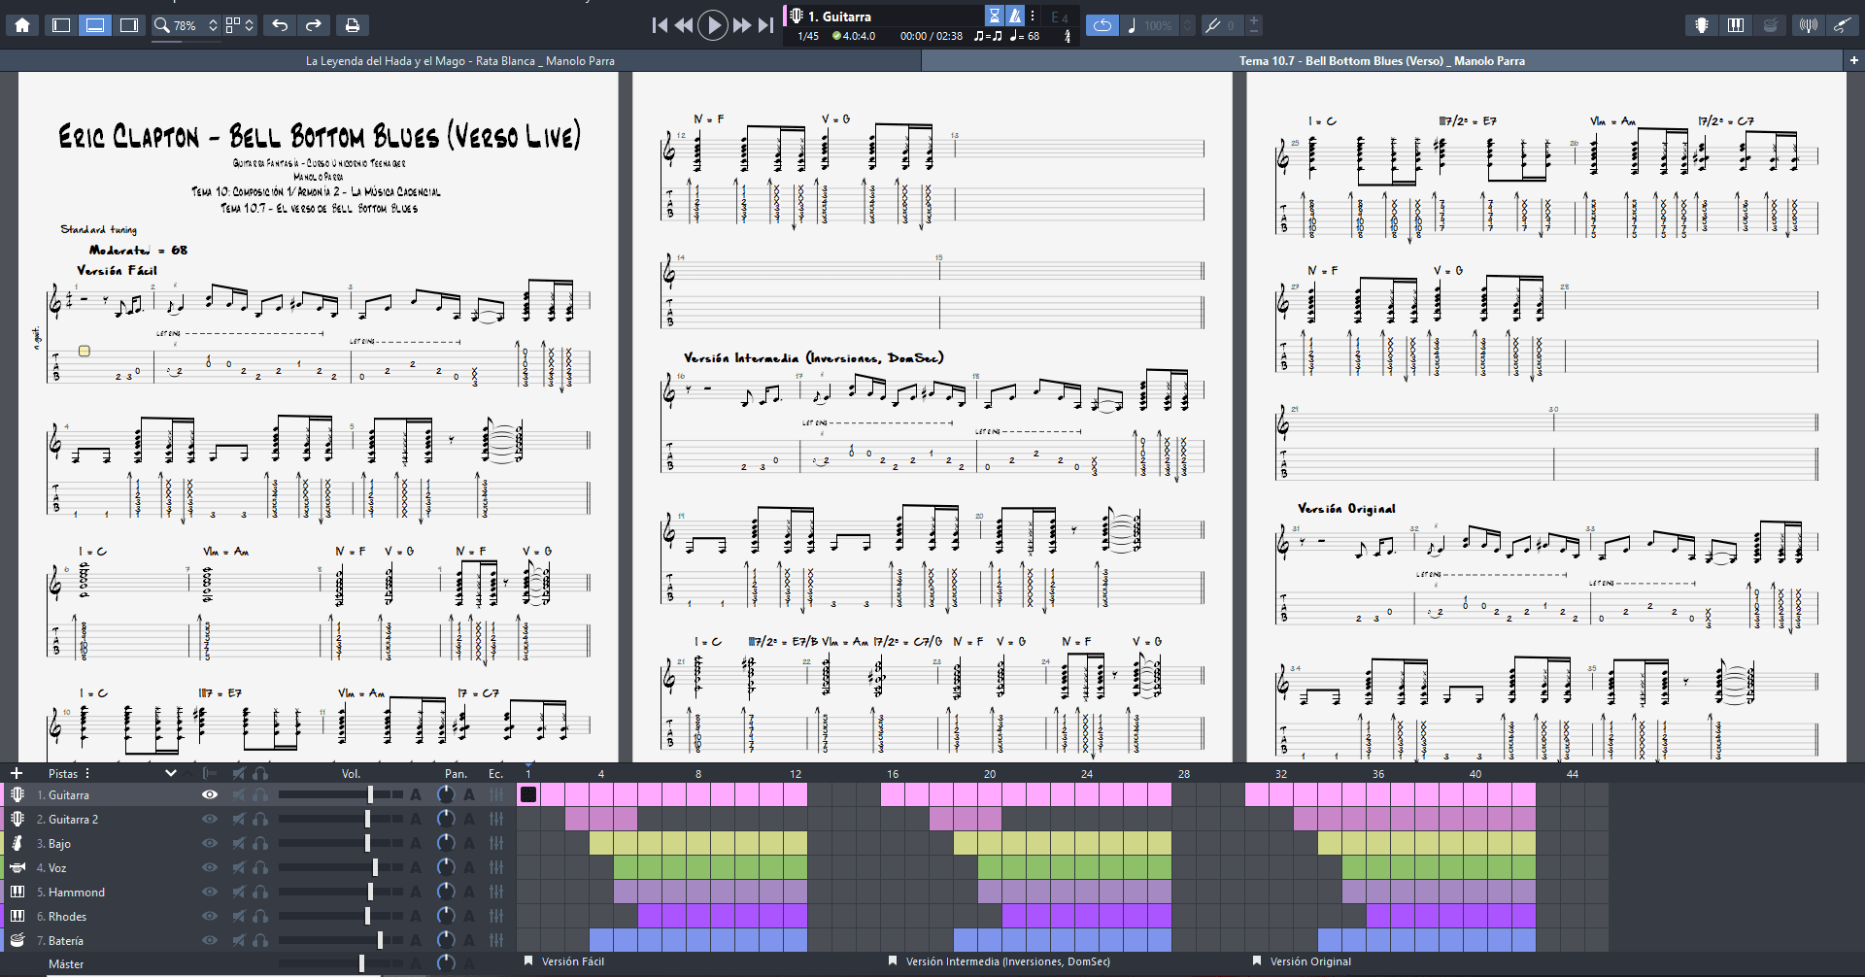Redo the last action
The height and width of the screenshot is (977, 1865).
[314, 25]
